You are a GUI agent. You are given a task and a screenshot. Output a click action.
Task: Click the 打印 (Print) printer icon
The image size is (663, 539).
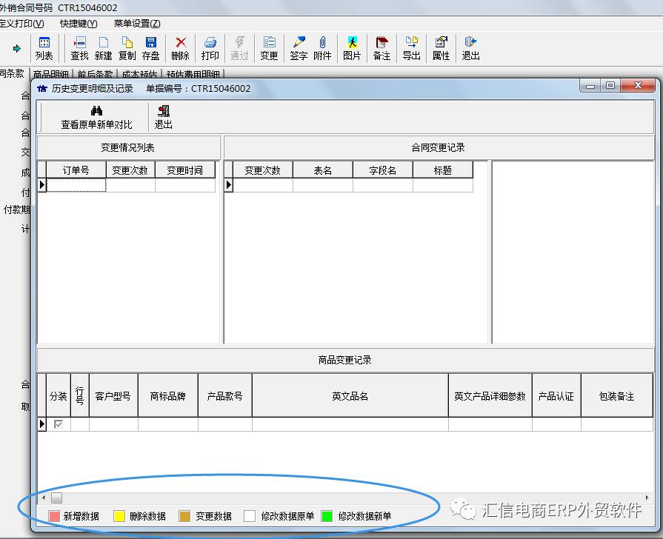click(x=210, y=48)
